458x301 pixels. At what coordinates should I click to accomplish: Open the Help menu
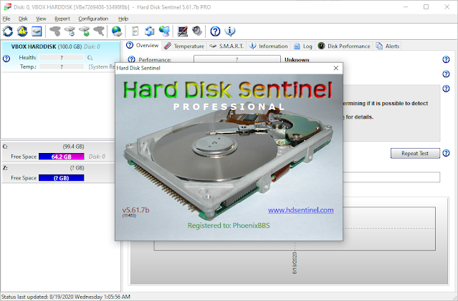pyautogui.click(x=123, y=19)
